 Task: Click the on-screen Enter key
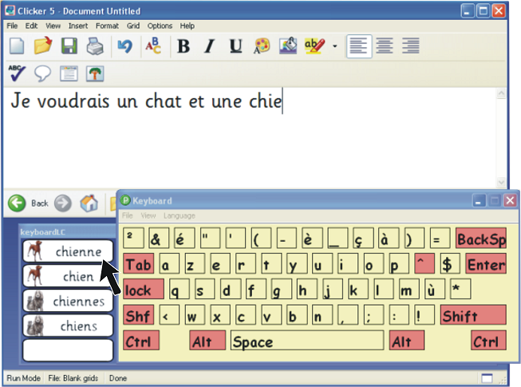click(486, 264)
